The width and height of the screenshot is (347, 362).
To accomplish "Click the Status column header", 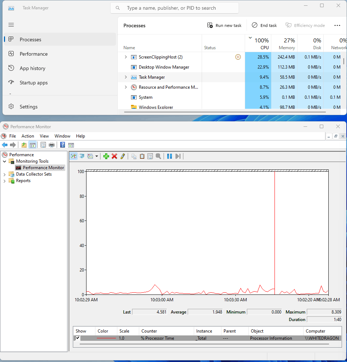I will 223,43.
